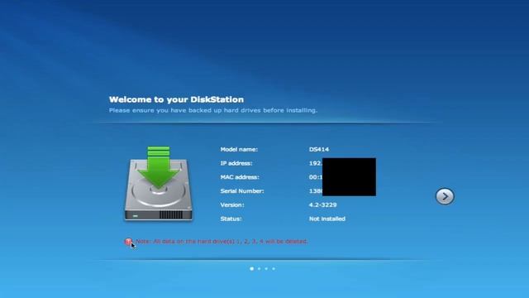The image size is (529, 298).
Task: Click the model name value DS414
Action: [x=319, y=149]
